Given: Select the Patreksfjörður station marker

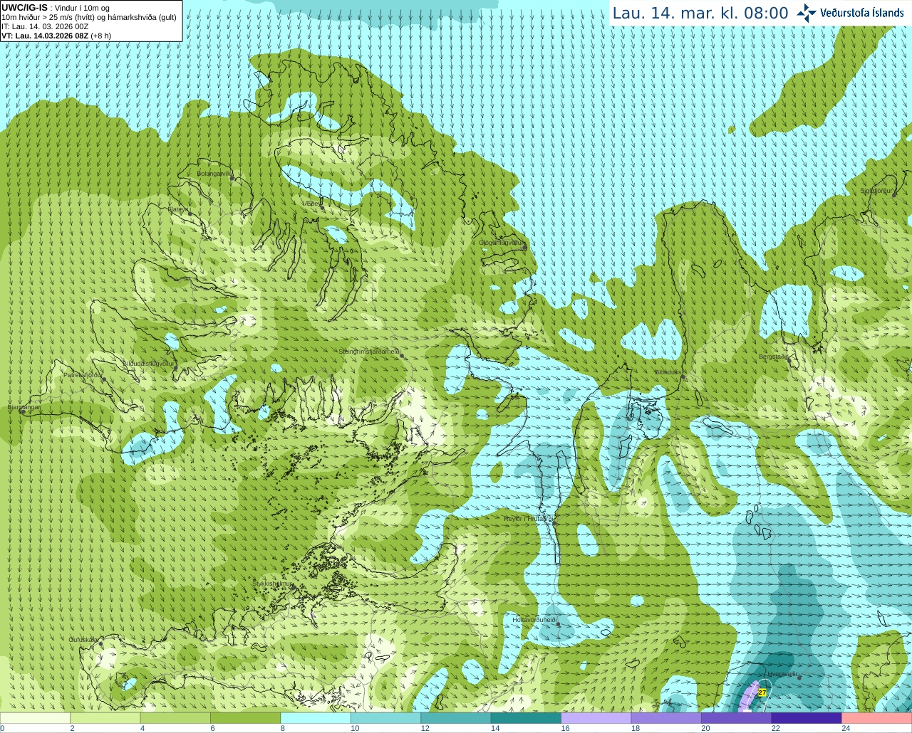Looking at the screenshot, I should pyautogui.click(x=103, y=379).
